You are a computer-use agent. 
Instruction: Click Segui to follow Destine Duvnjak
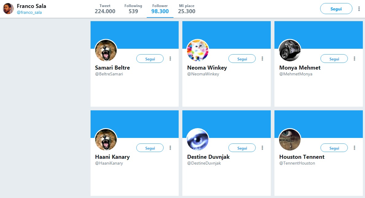coord(242,148)
